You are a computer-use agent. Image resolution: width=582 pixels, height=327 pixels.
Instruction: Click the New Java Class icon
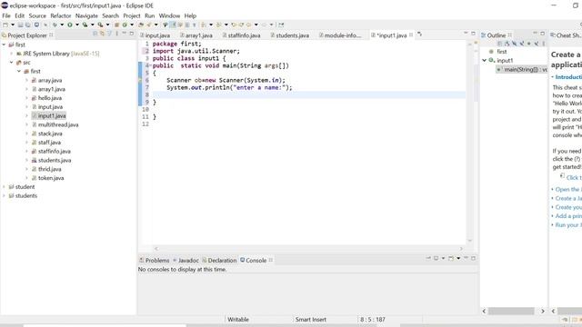pyautogui.click(x=125, y=25)
